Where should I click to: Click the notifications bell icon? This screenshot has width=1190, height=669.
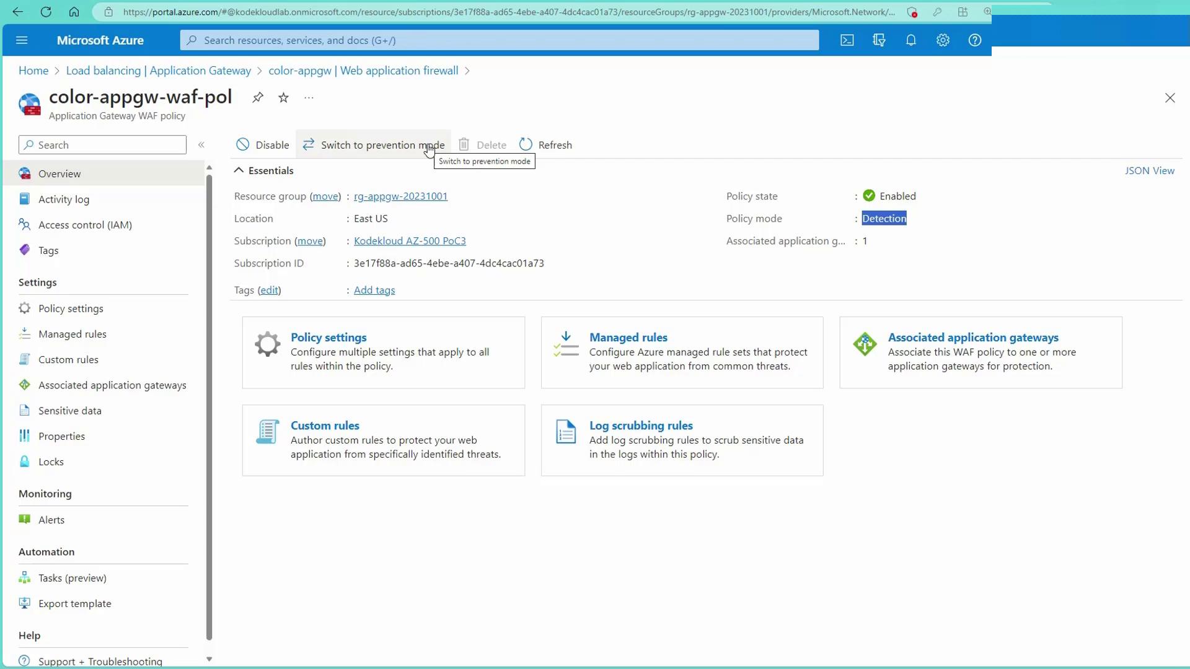910,40
